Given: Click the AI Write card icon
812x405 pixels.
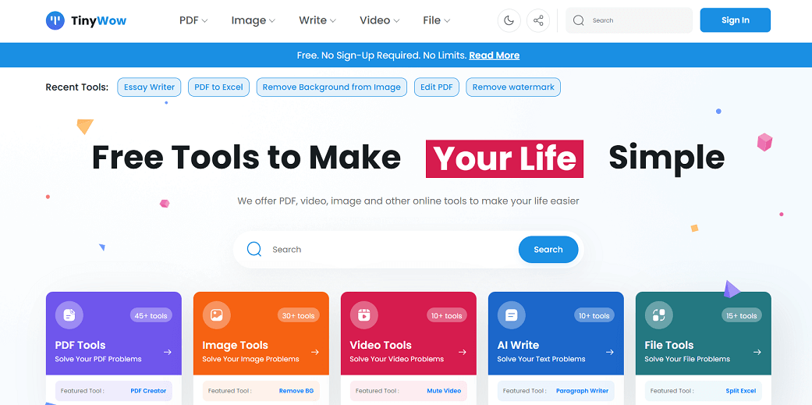Looking at the screenshot, I should [512, 315].
